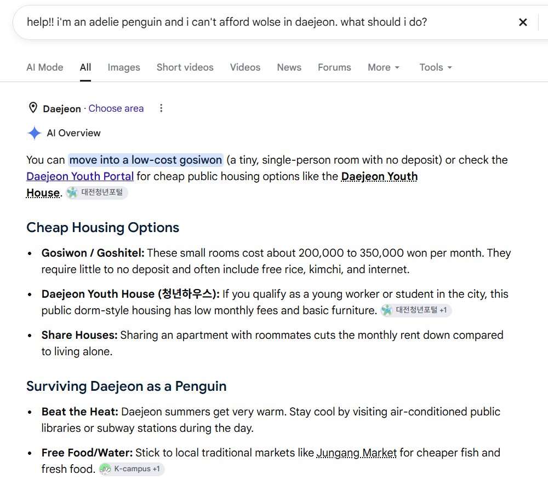548x480 pixels.
Task: Click the 'Daejeon Youth House (청년하우스):' label
Action: coord(130,294)
